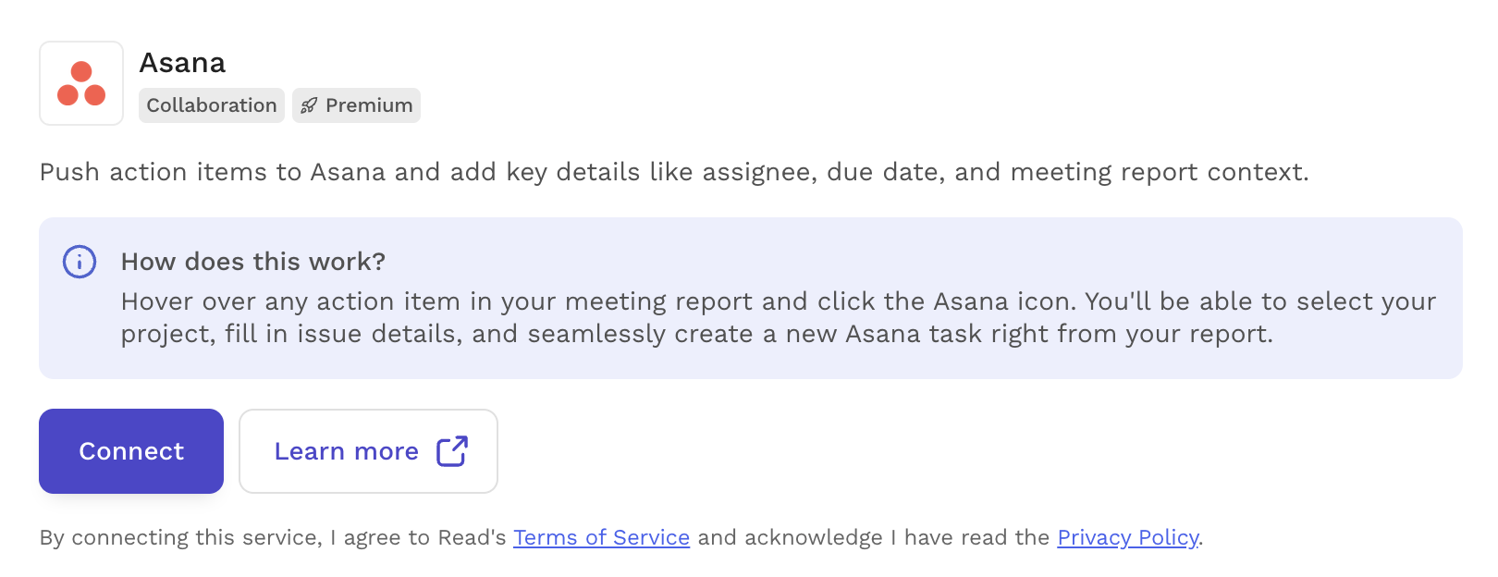Click the Asana integration title

coord(182,63)
